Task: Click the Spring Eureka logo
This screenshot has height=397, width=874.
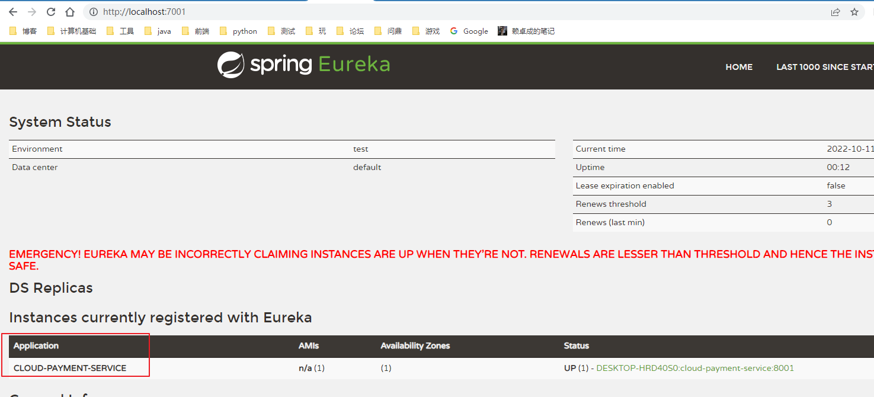Action: coord(303,65)
